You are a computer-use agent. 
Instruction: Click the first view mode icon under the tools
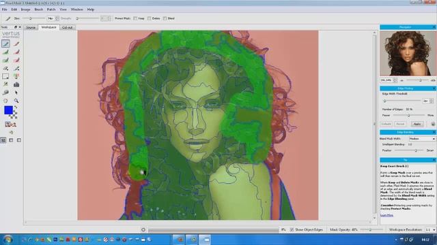click(x=3, y=140)
